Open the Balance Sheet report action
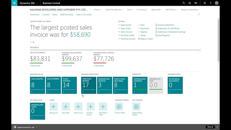The height and width of the screenshot is (130, 231). [x=145, y=39]
